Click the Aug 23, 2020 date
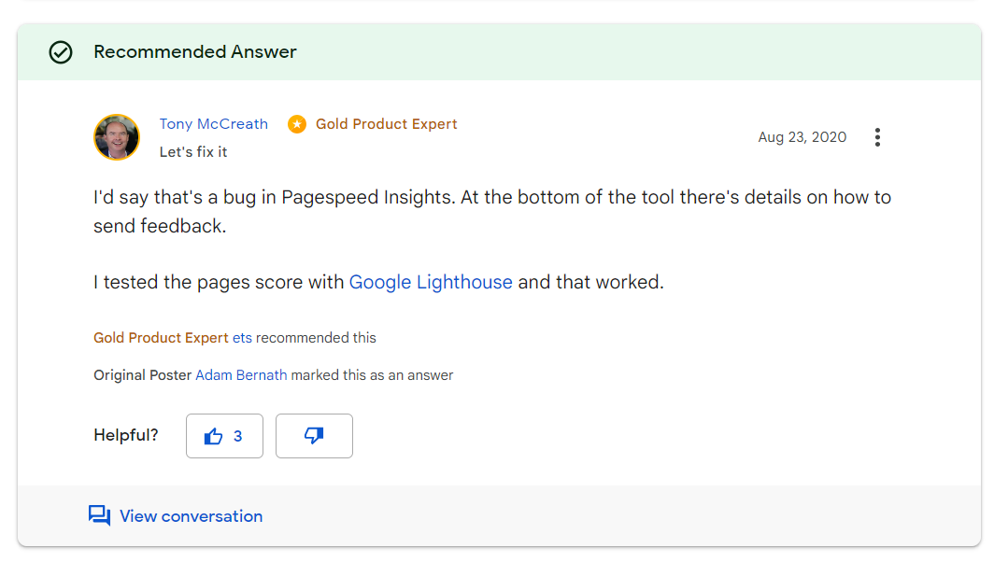This screenshot has height=562, width=994. click(x=802, y=136)
